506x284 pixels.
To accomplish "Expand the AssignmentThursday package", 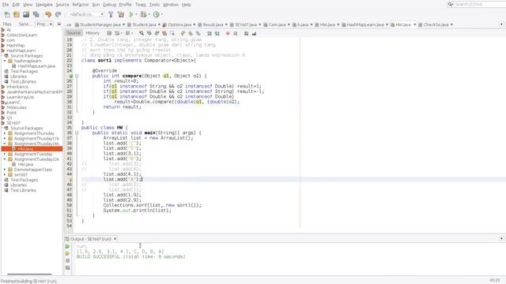I will 5,133.
